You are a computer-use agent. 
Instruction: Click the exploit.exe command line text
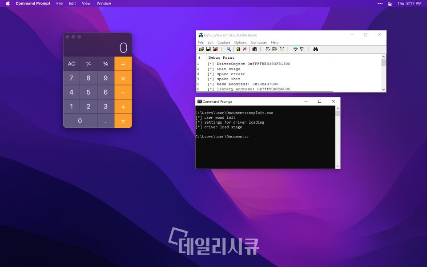[234, 113]
